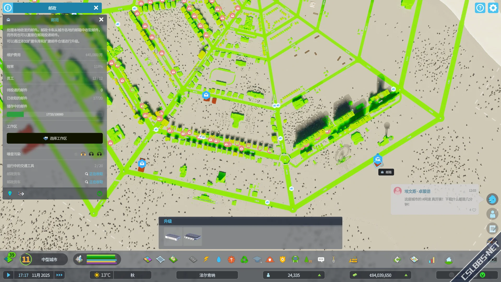This screenshot has width=501, height=282.
Task: Click the 11月 2025 date display
Action: [x=41, y=275]
